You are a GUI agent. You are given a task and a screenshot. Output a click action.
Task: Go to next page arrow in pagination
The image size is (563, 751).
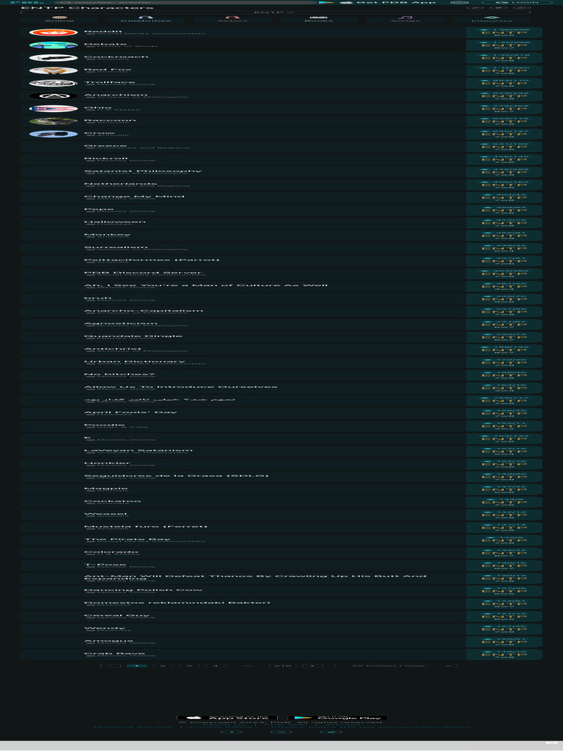click(x=312, y=666)
